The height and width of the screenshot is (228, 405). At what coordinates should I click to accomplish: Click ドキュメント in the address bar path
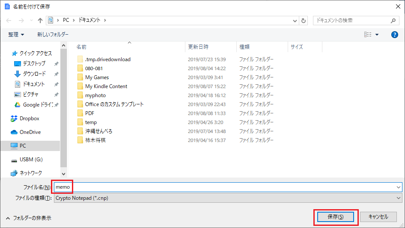click(89, 20)
